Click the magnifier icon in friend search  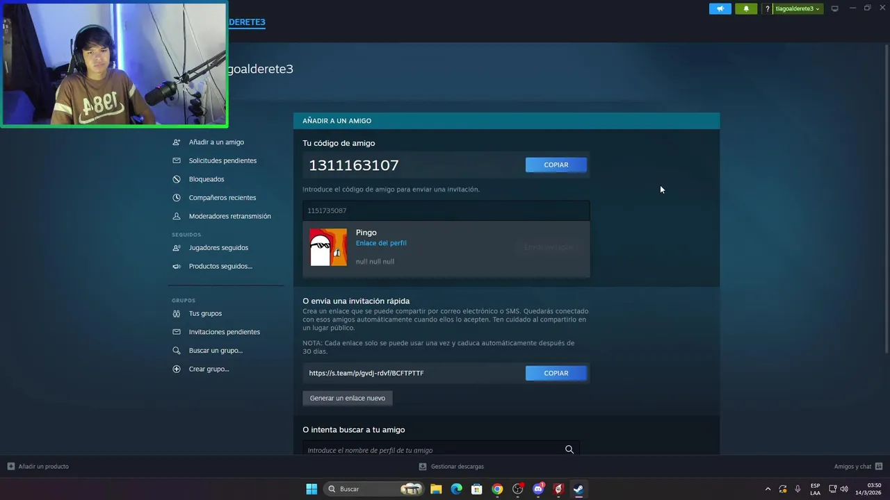pyautogui.click(x=569, y=450)
